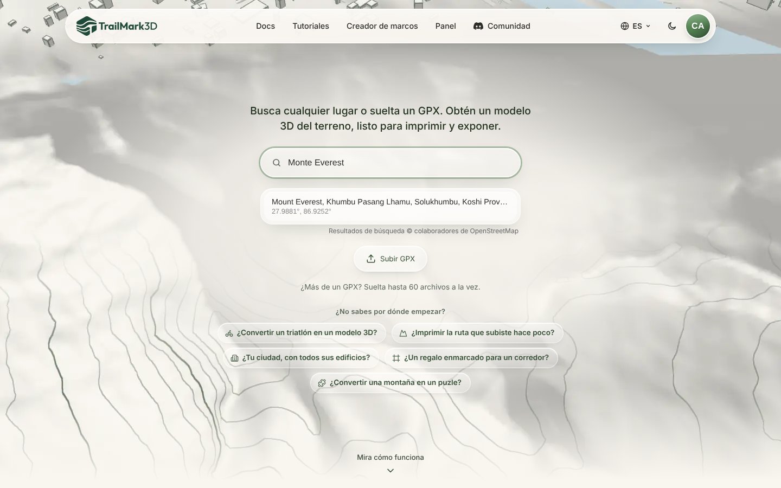
Task: Open the Docs menu item
Action: point(266,26)
